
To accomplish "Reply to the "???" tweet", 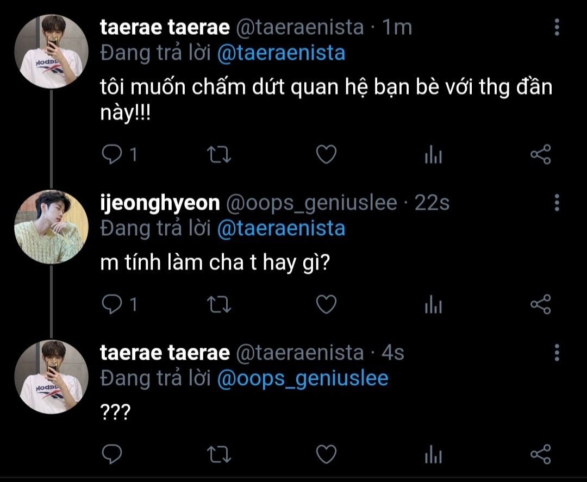I will (x=113, y=453).
